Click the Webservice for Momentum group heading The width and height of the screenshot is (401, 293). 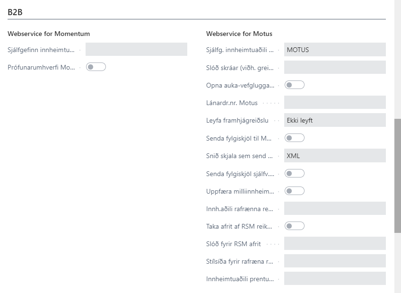(49, 34)
